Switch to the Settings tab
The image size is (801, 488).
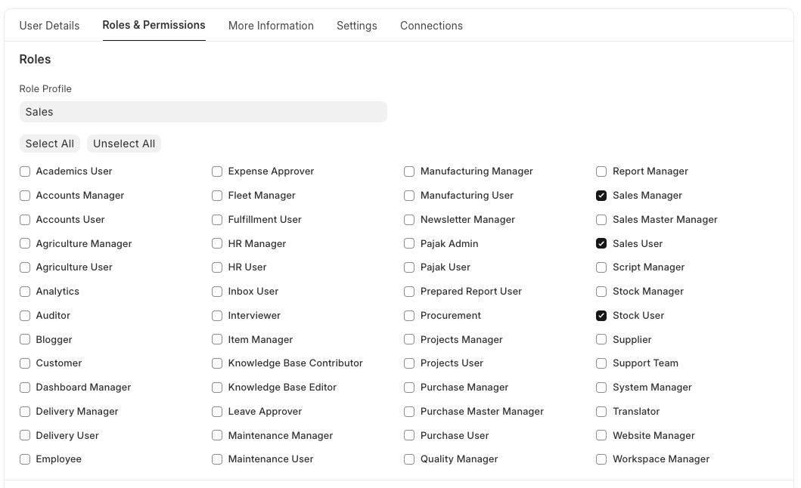(356, 26)
